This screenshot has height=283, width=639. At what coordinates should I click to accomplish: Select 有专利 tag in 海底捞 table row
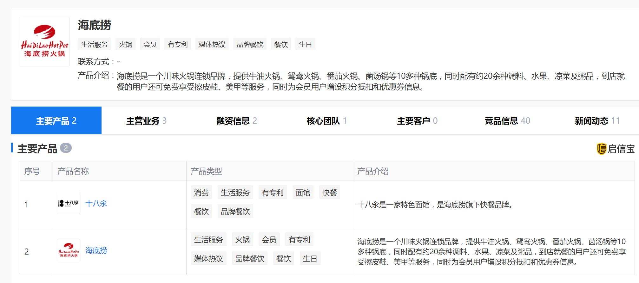[x=299, y=239]
